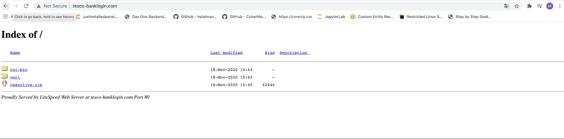Click the cgi-bin folder icon

5,68
